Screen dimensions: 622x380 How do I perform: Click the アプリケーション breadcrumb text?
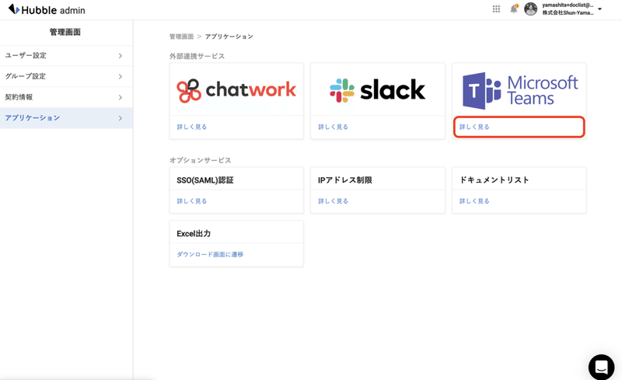[x=229, y=37]
